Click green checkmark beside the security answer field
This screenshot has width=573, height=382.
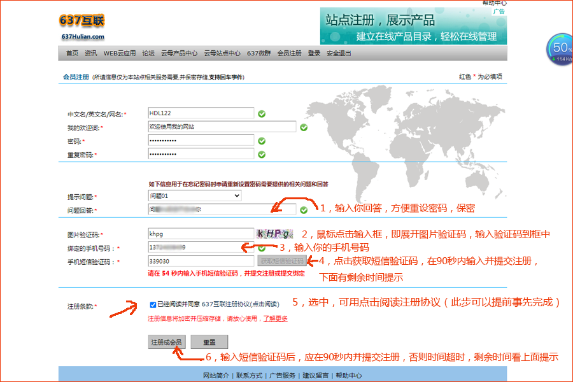tap(304, 209)
